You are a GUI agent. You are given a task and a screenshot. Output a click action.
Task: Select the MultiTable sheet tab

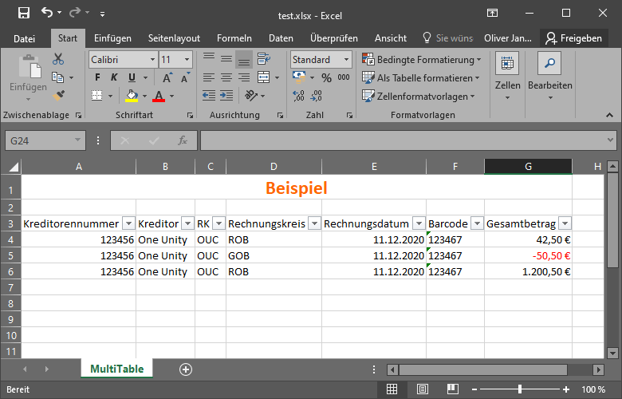117,369
